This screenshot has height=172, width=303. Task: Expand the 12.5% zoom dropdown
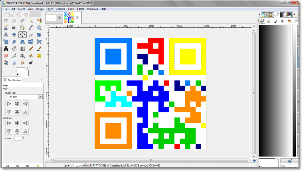click(84, 166)
